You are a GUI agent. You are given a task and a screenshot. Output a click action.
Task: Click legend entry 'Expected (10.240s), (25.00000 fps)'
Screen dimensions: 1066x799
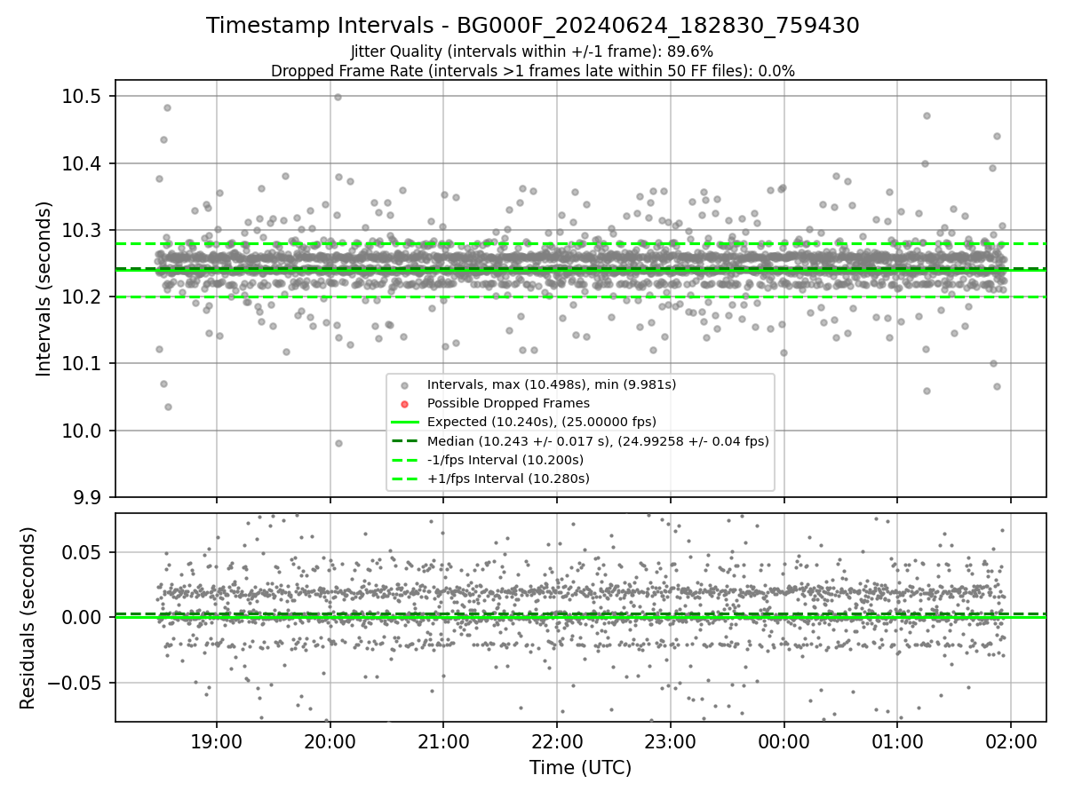(542, 422)
